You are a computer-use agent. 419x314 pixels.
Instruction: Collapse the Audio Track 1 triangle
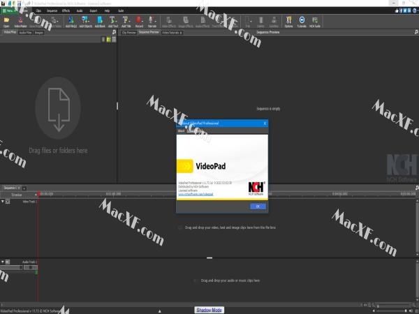[2, 262]
